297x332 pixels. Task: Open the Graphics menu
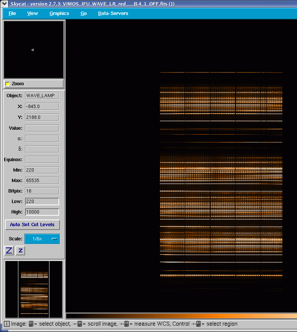coord(59,13)
